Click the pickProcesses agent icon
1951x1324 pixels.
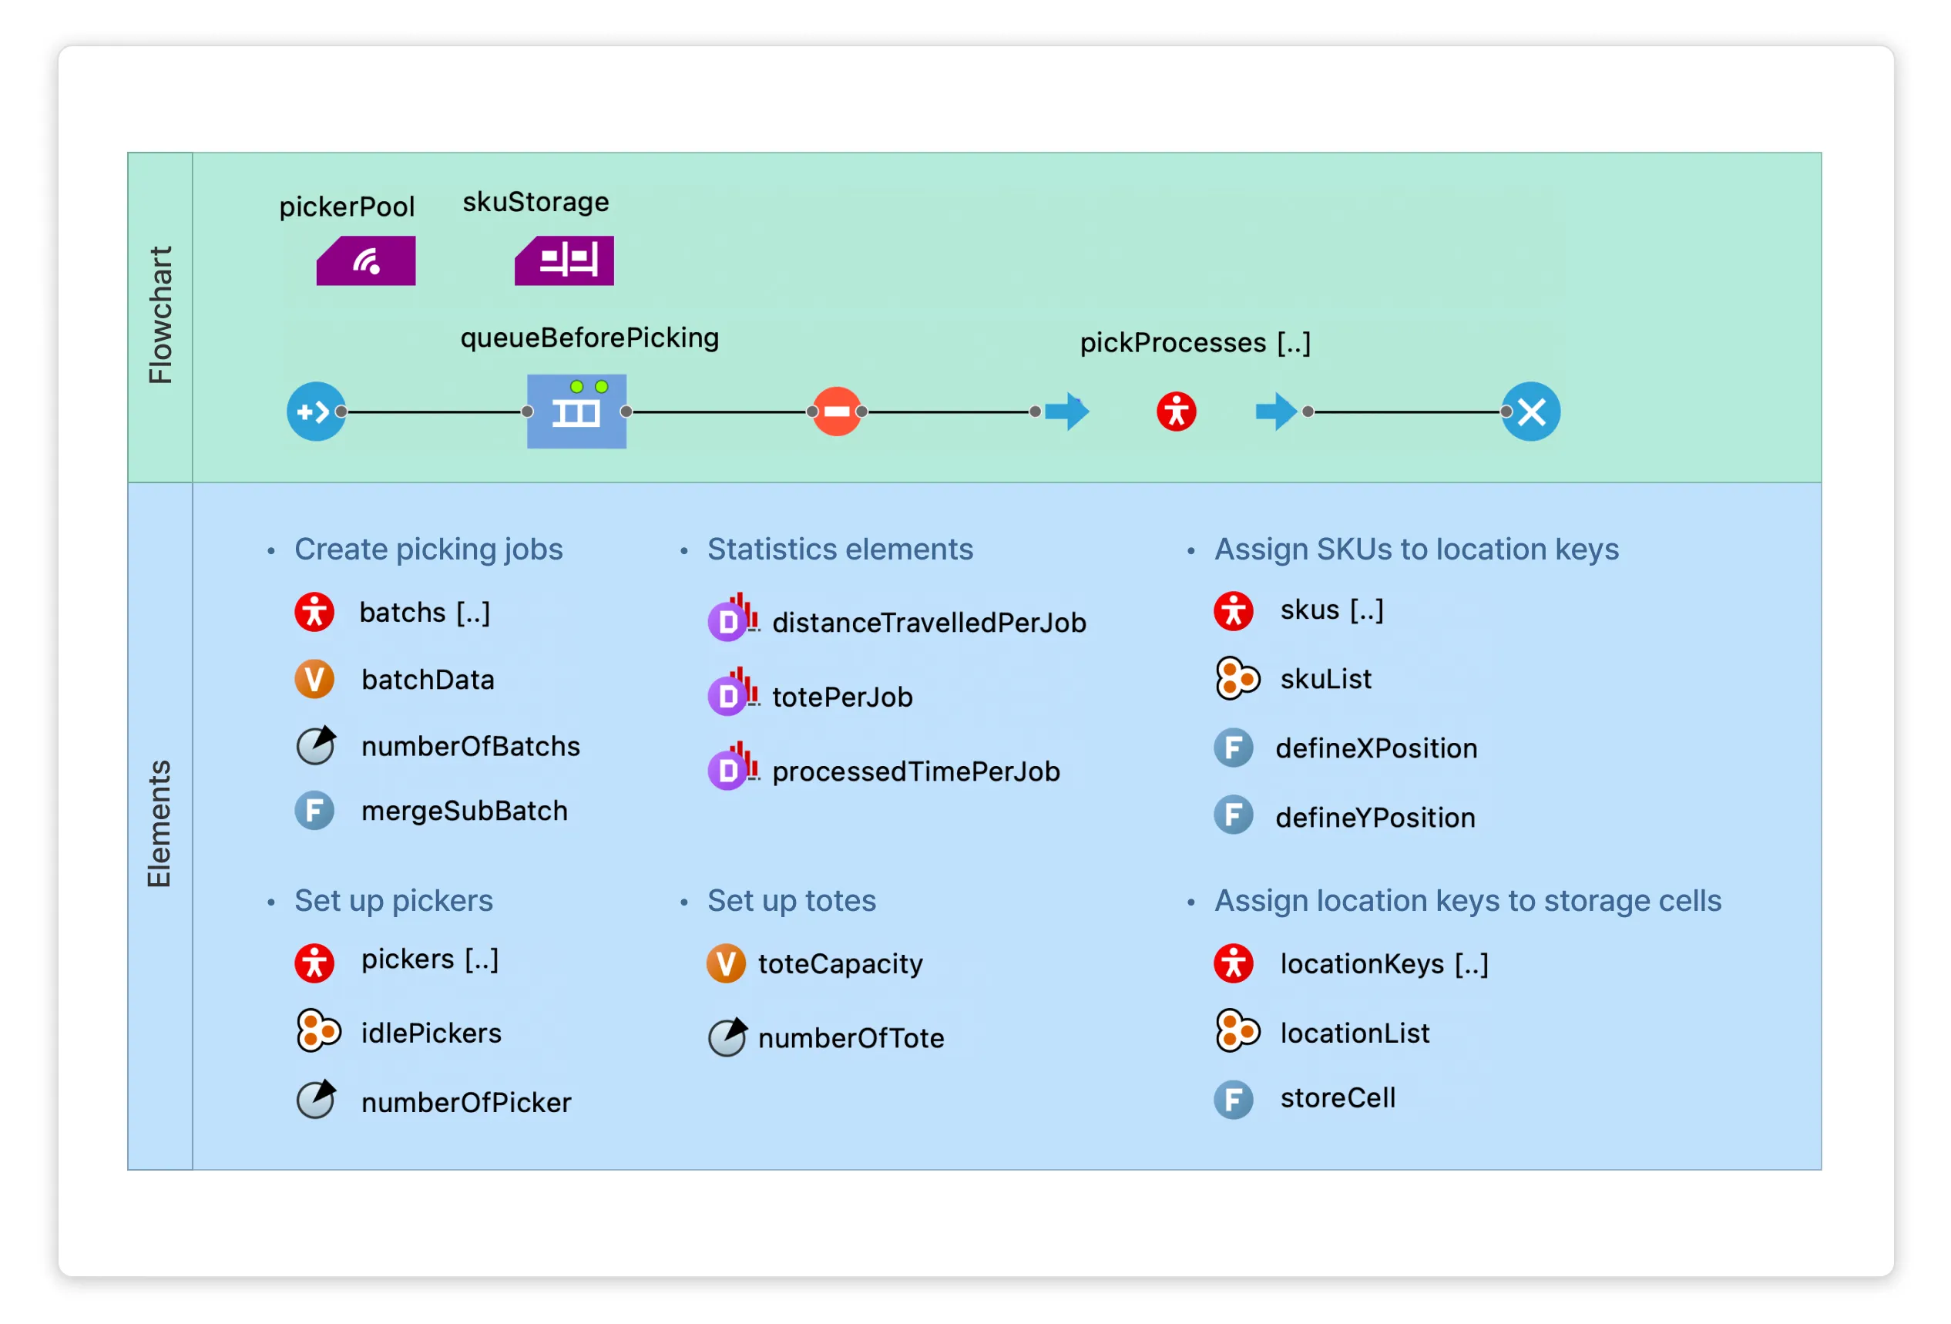tap(1175, 411)
